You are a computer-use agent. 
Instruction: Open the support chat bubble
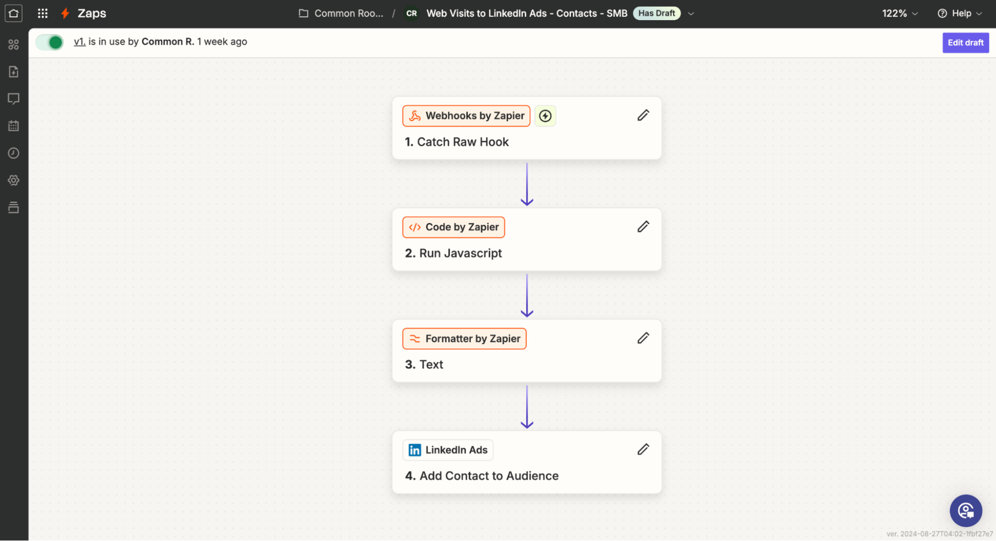965,511
